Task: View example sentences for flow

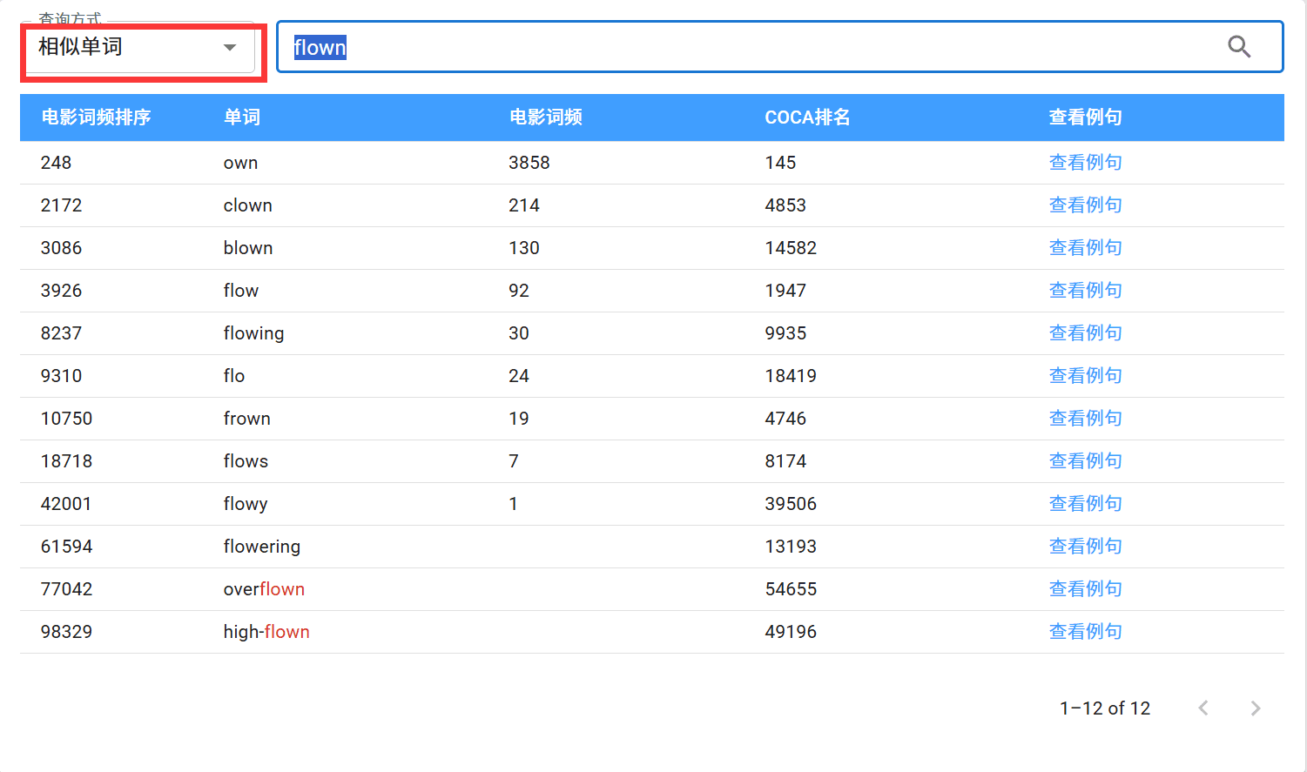Action: pyautogui.click(x=1084, y=291)
